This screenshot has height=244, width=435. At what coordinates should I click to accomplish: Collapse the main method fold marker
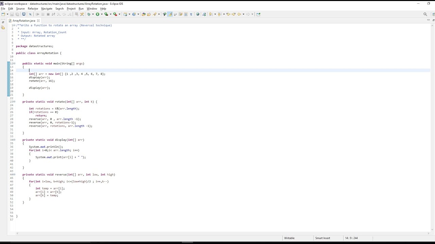[14, 63]
